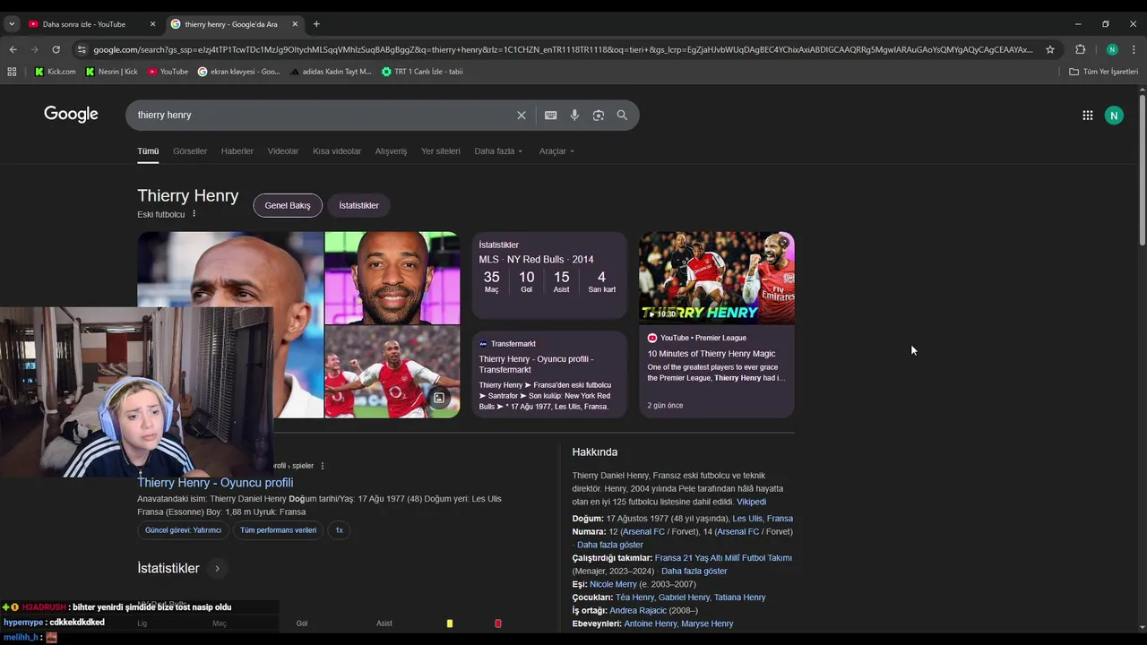Select the Yer siteleri tab
The width and height of the screenshot is (1147, 645).
(x=441, y=151)
